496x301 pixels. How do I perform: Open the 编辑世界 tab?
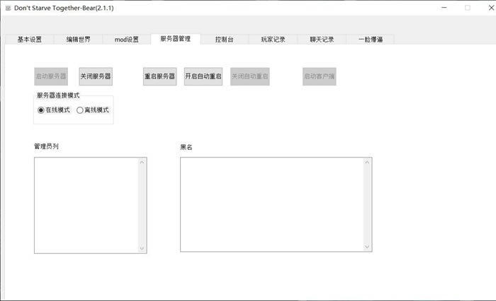(x=79, y=40)
